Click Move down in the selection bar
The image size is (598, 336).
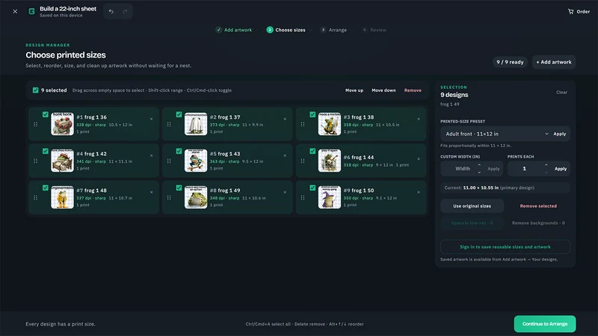pos(383,90)
